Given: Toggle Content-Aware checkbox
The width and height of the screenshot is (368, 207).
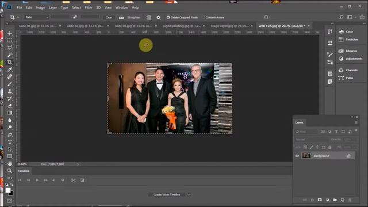Looking at the screenshot, I should [203, 17].
